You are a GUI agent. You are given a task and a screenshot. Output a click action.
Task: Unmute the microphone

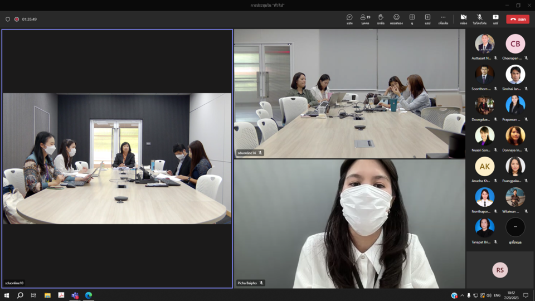[x=479, y=19]
